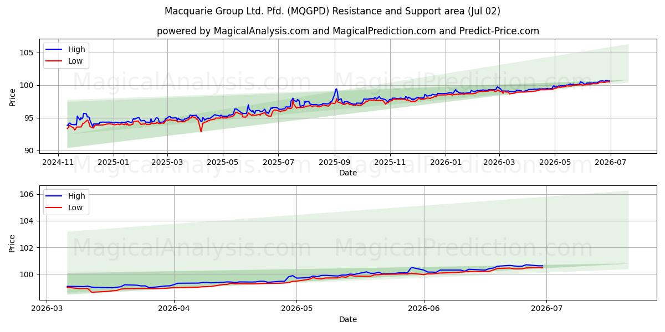Screen dimensions: 665x332
Task: Click the September 2025 price spike peak
Action: point(336,89)
